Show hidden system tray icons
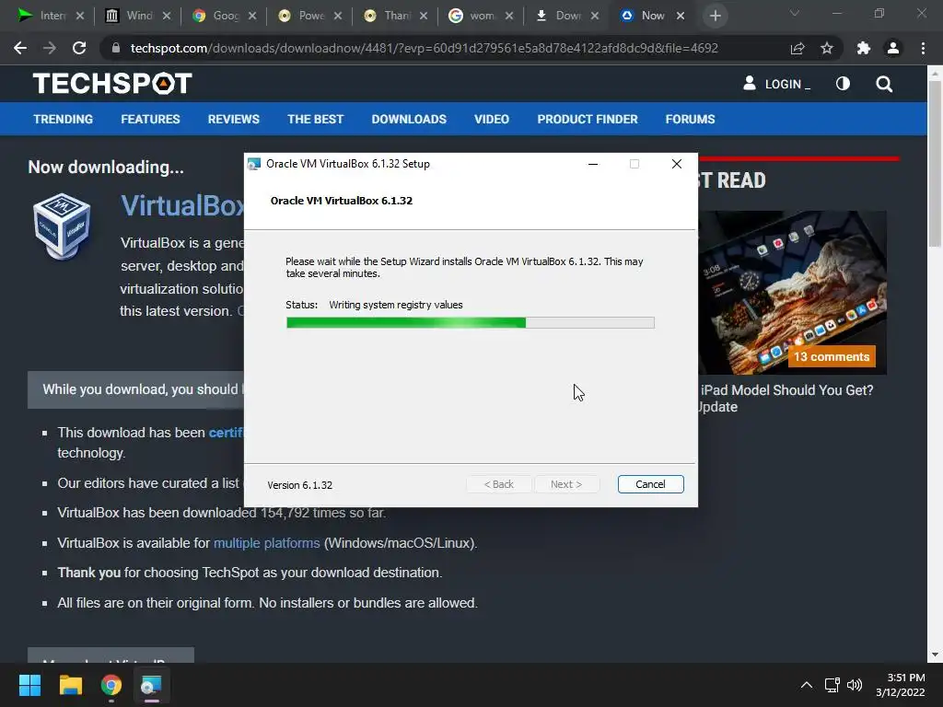The width and height of the screenshot is (943, 707). pos(807,685)
